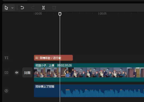Image resolution: width=144 pixels, height=102 pixels.
Task: Click the delete clip trash icon
Action: [54, 8]
